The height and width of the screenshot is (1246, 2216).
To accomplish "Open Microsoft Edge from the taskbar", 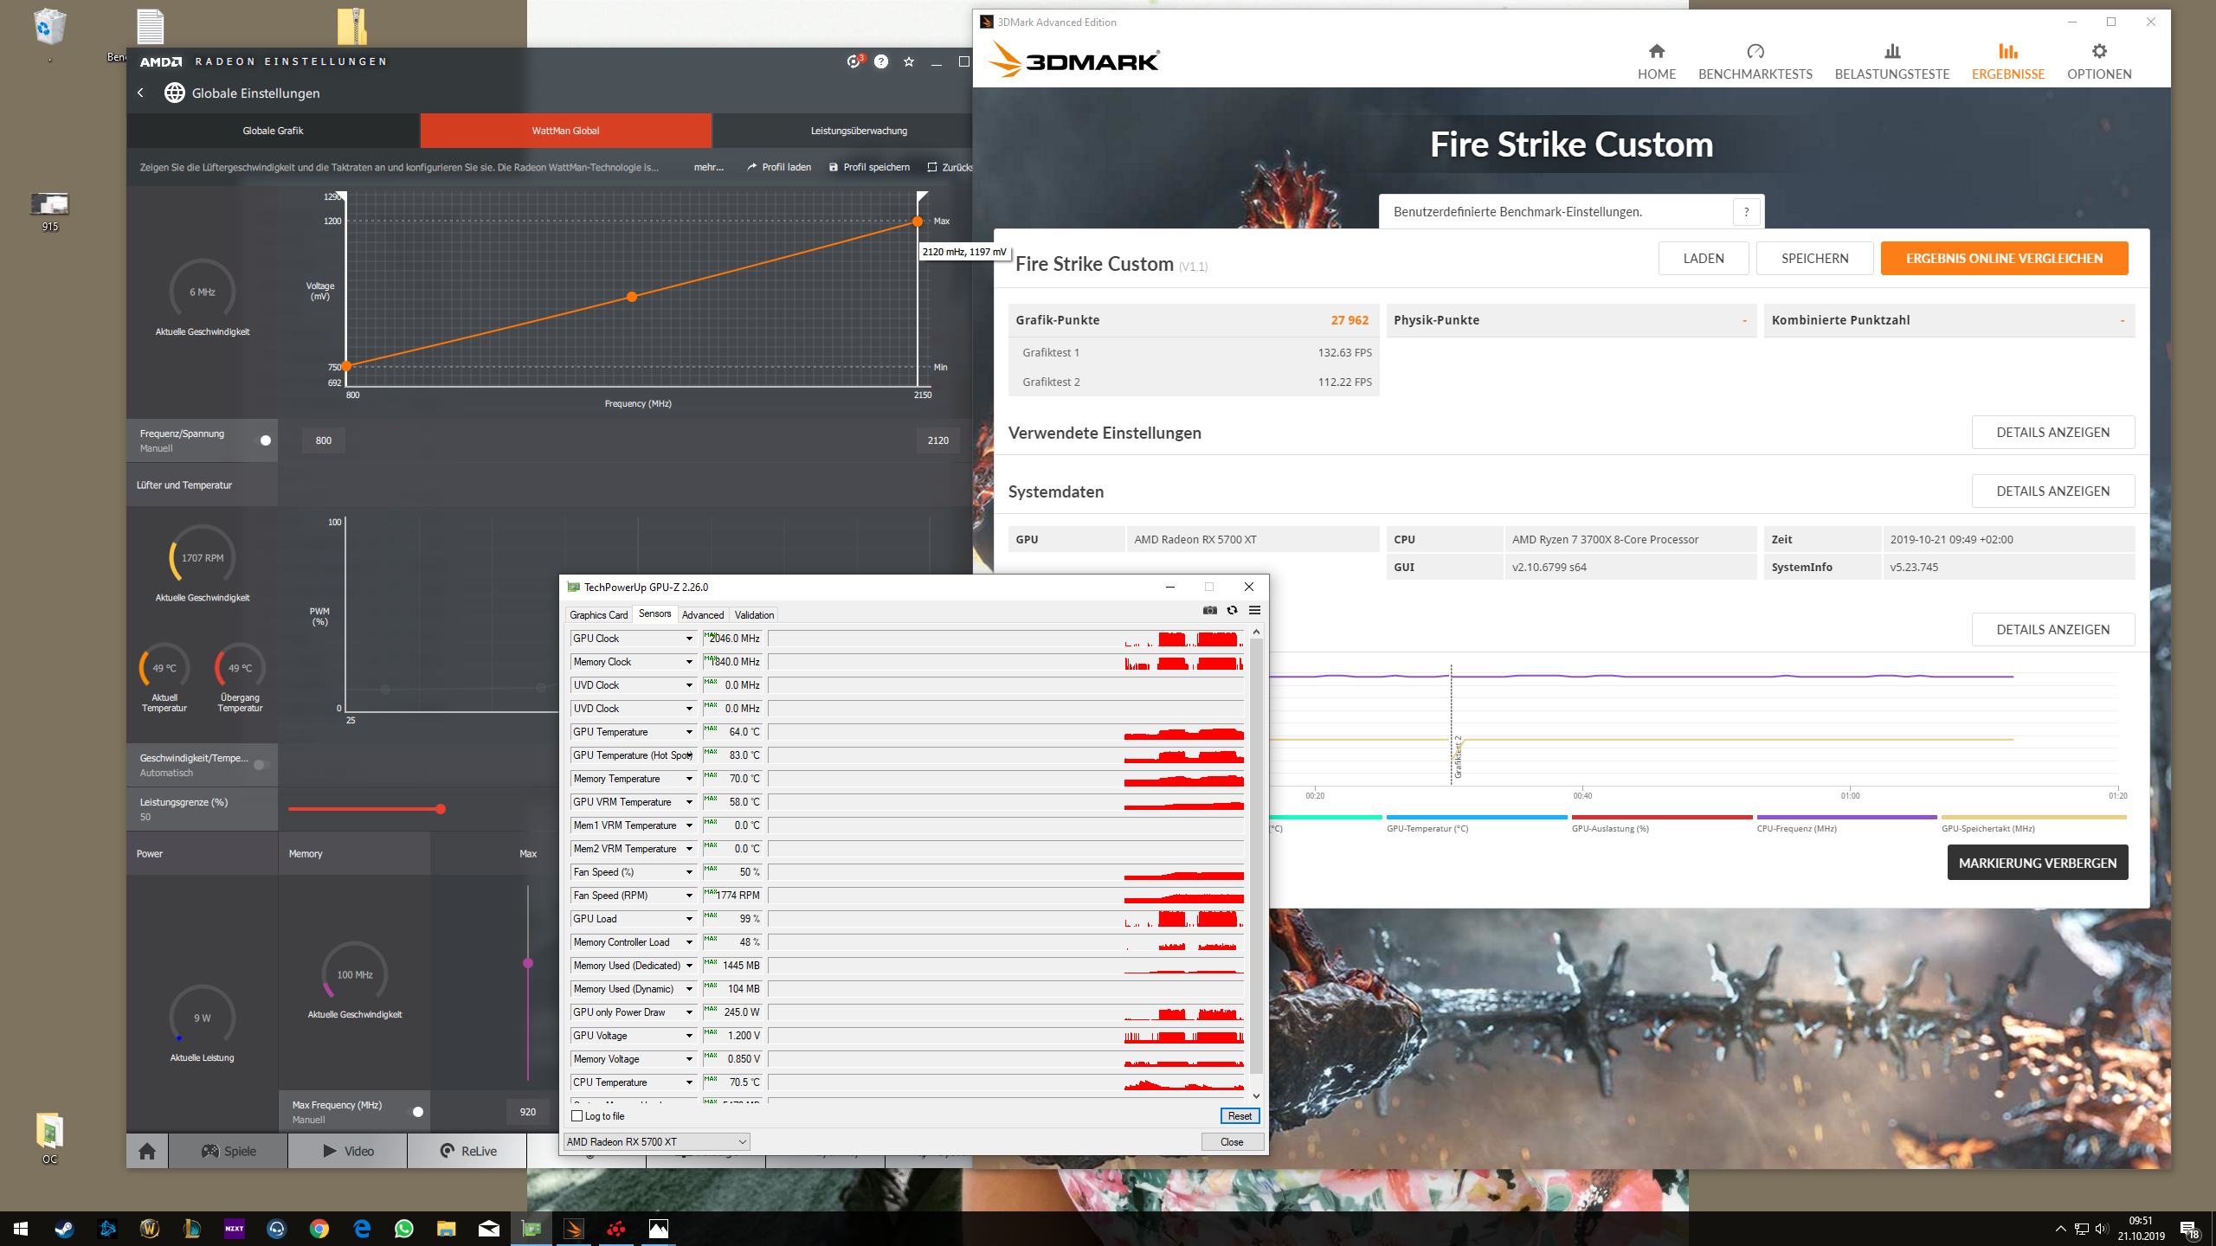I will [362, 1229].
